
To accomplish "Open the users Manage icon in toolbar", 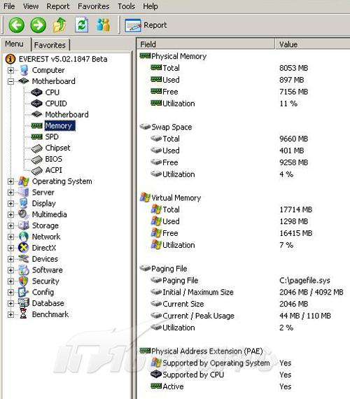I will click(104, 24).
